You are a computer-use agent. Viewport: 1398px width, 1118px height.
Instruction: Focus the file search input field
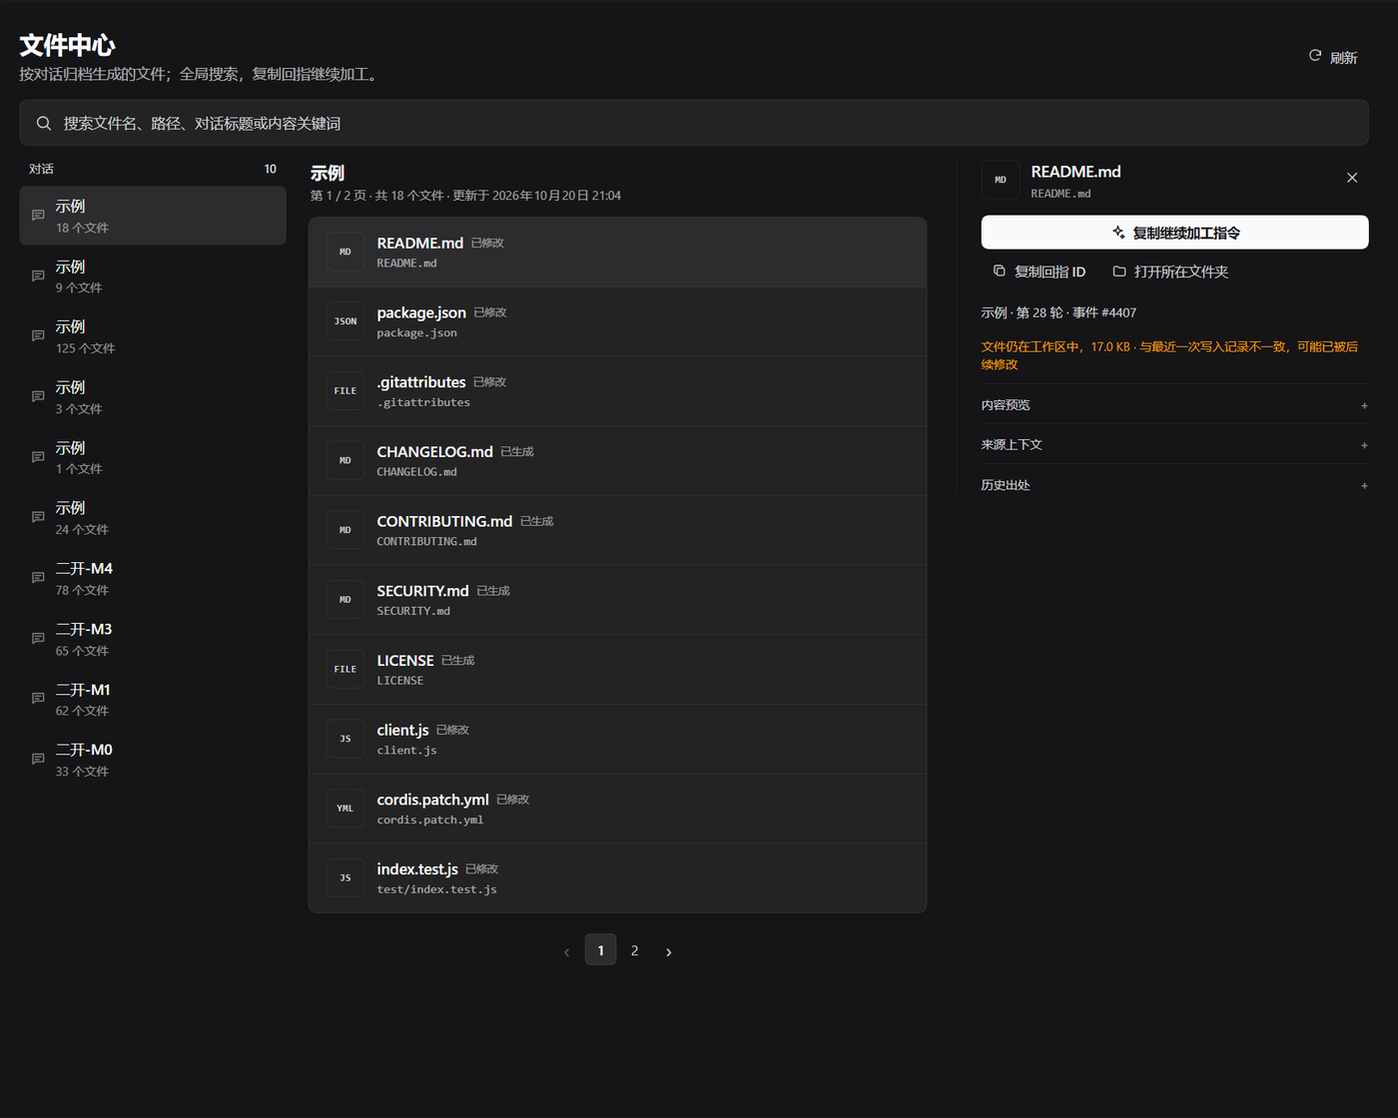694,123
